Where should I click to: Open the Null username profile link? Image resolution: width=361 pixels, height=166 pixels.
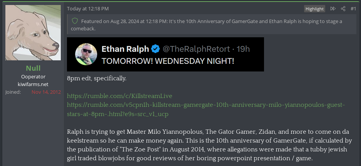pos(33,68)
